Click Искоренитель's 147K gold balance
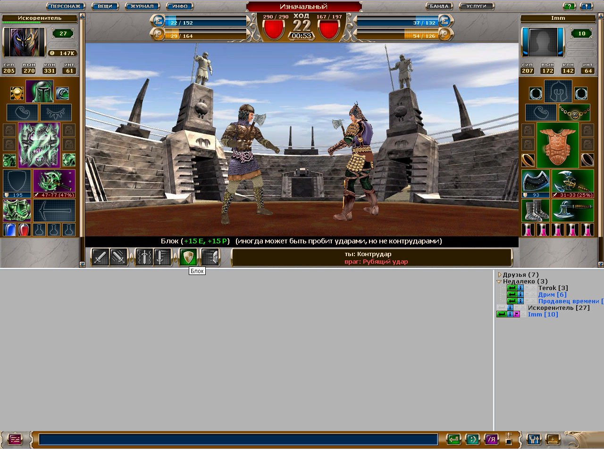Image resolution: width=604 pixels, height=449 pixels. tap(62, 53)
